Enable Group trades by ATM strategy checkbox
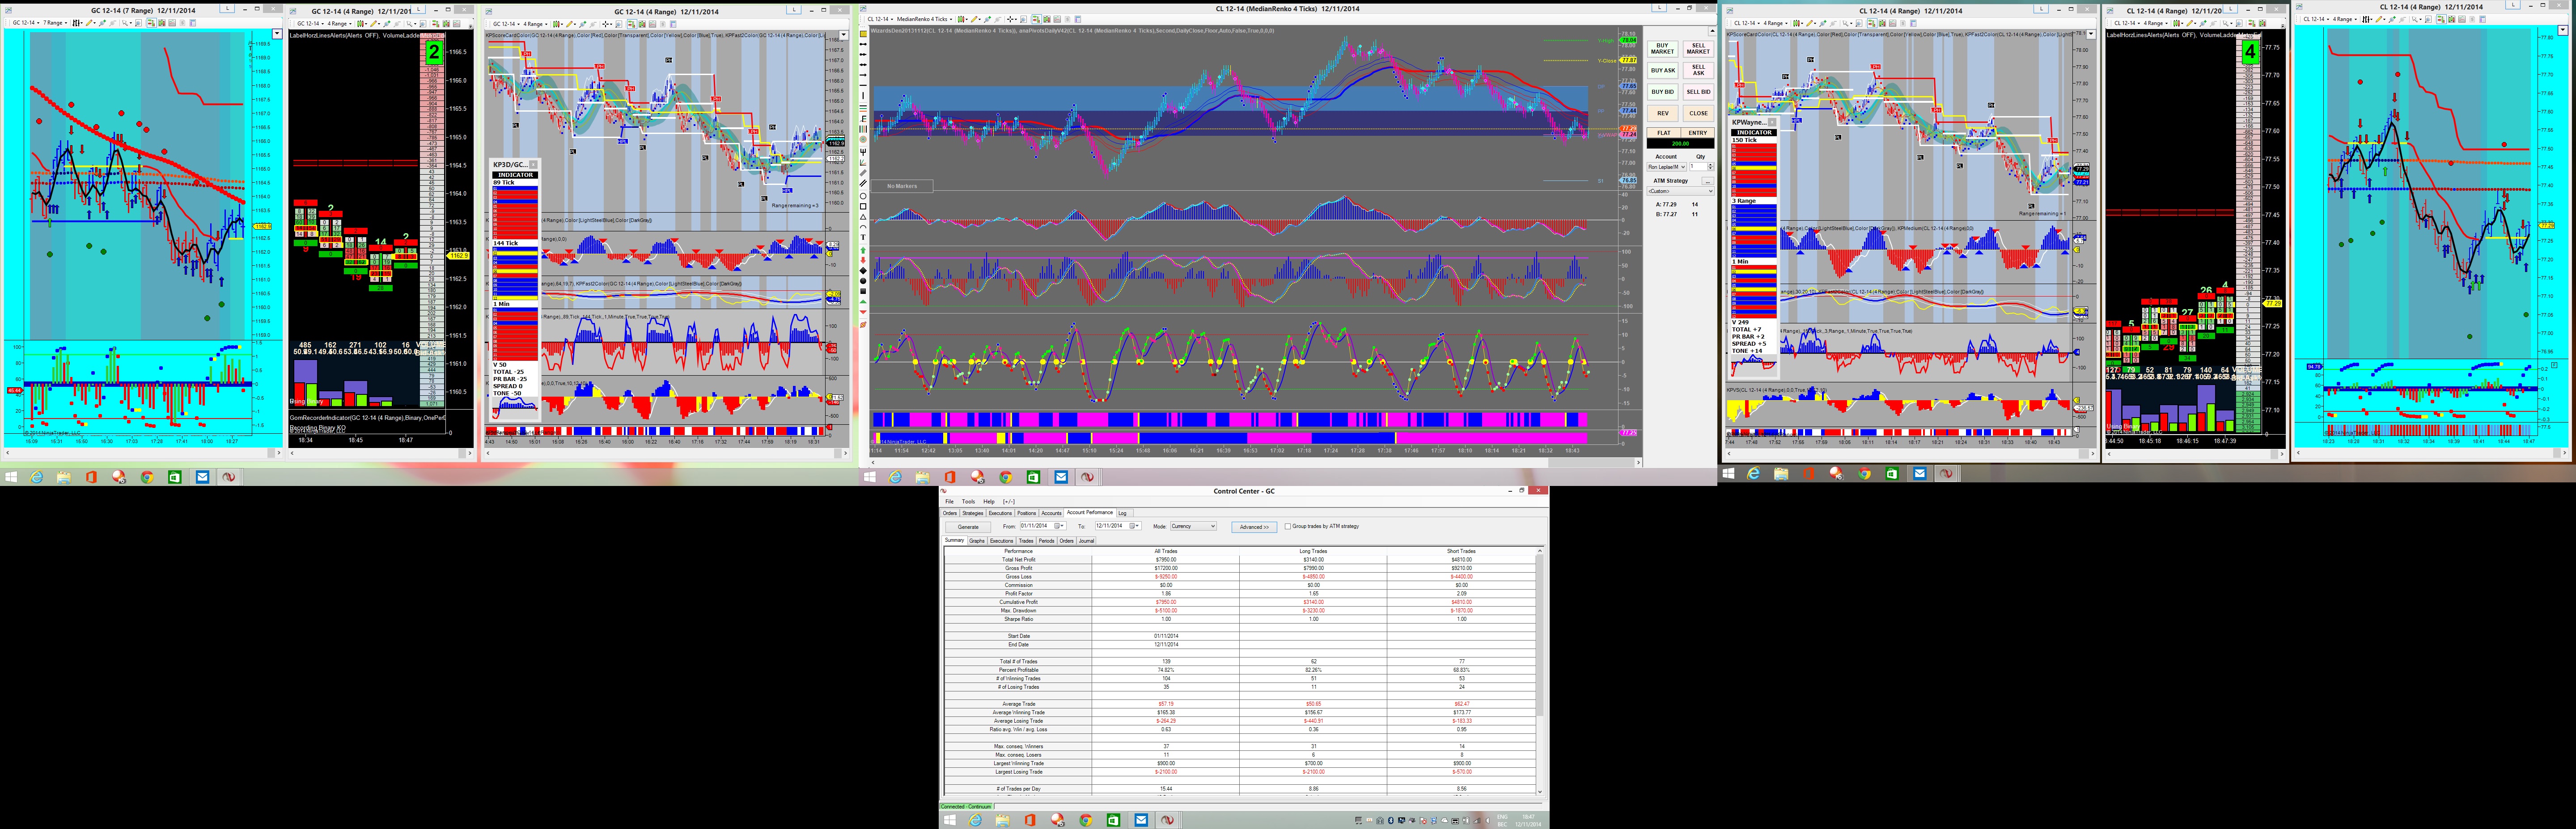 (1288, 526)
